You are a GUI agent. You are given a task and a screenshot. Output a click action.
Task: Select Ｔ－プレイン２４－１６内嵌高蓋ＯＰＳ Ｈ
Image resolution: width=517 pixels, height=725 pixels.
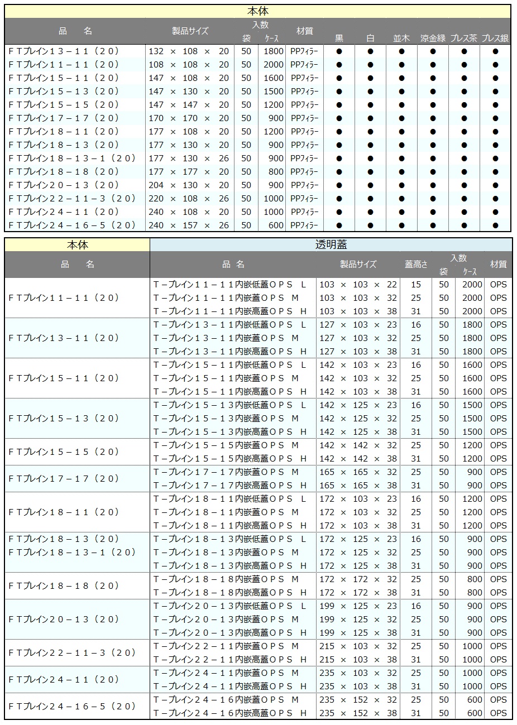tap(230, 713)
